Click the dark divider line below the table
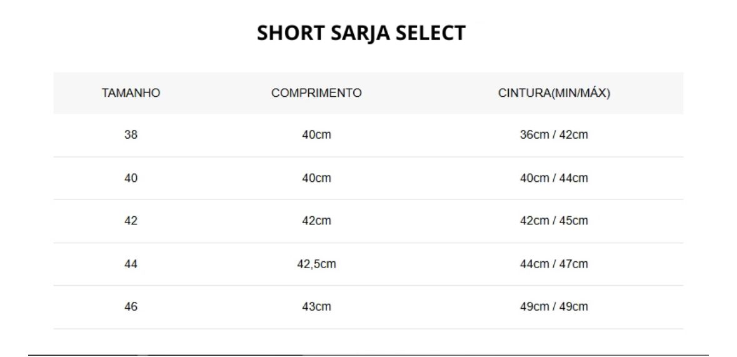The height and width of the screenshot is (357, 737). pyautogui.click(x=368, y=354)
